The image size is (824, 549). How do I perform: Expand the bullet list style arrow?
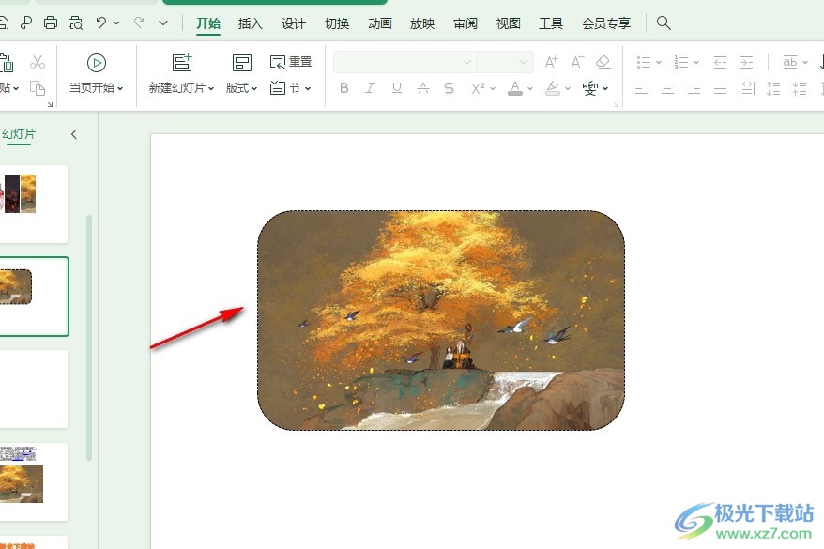[x=659, y=63]
